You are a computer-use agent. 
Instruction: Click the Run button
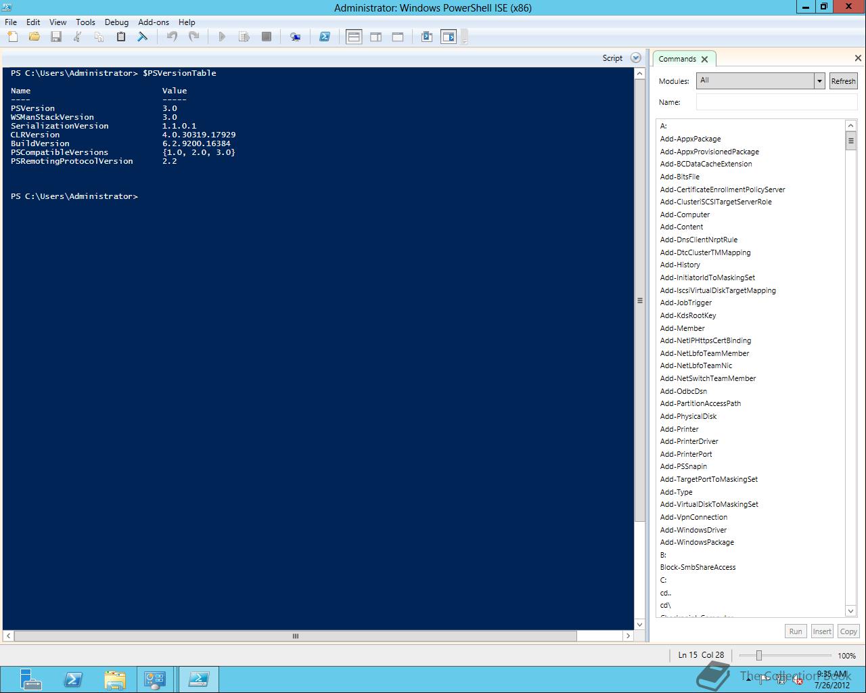click(796, 631)
